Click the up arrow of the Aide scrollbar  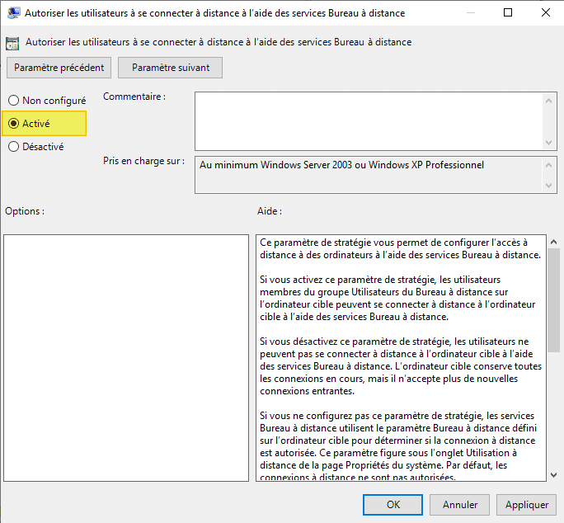tap(554, 242)
